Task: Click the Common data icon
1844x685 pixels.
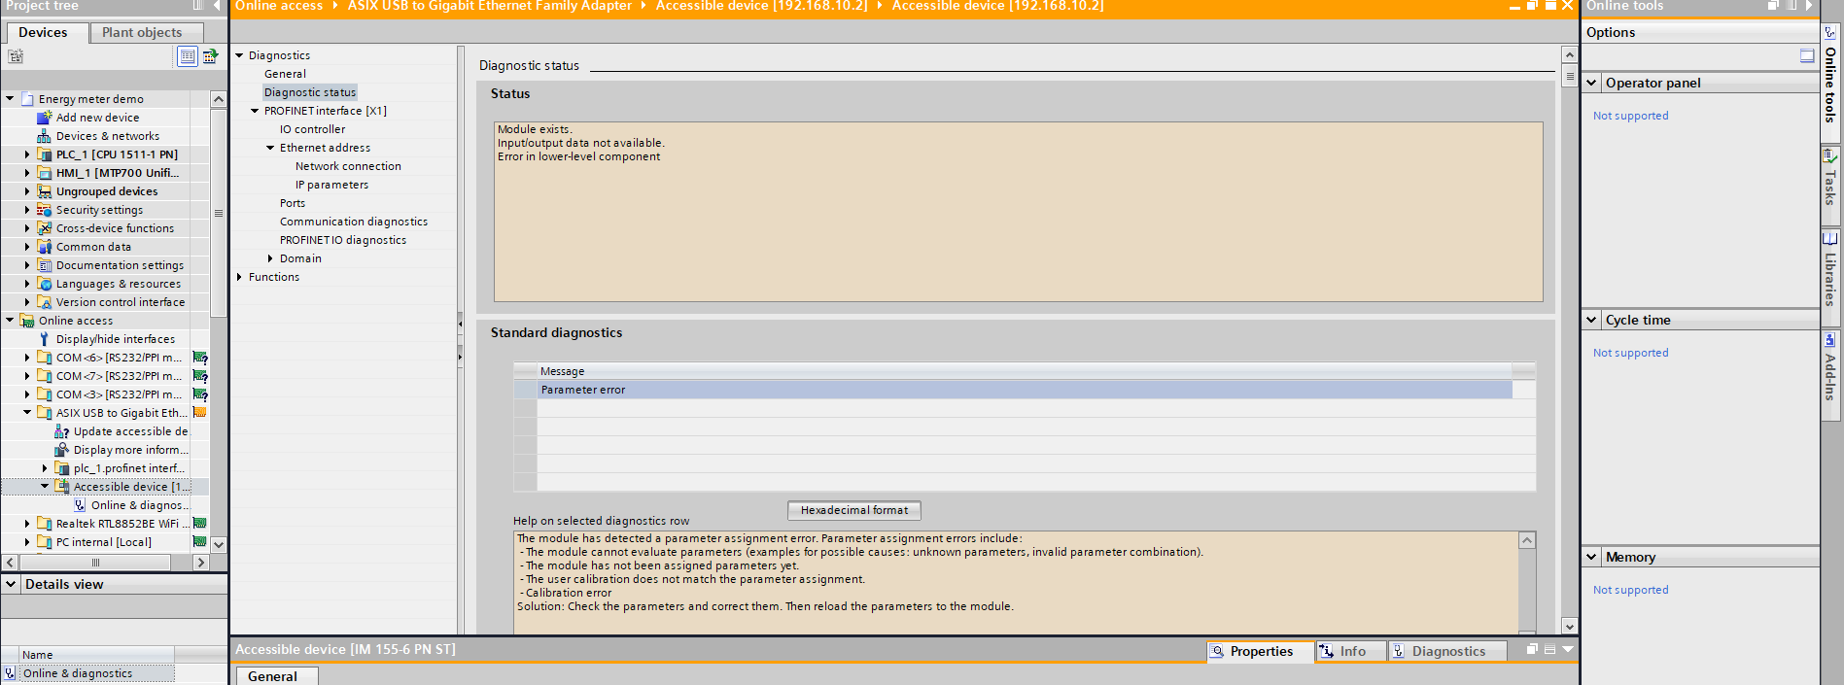Action: click(x=44, y=247)
